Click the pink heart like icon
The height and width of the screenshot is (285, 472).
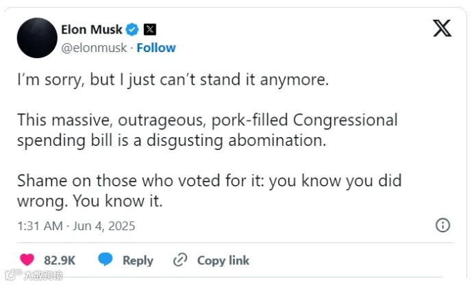(27, 260)
